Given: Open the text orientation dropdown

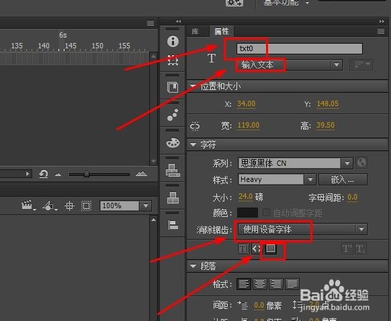Looking at the screenshot, I should point(361,64).
